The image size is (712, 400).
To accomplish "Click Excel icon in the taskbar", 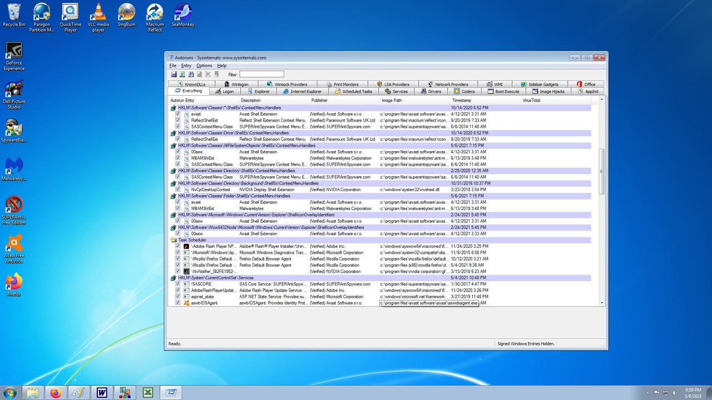I will pos(148,393).
